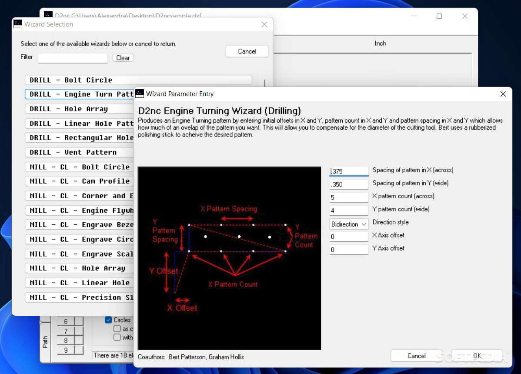
Task: Open the Direction style Bidirection dropdown
Action: click(348, 224)
